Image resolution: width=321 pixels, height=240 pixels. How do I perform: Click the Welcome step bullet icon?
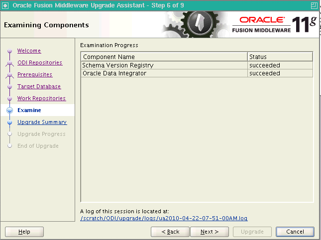pos(10,51)
